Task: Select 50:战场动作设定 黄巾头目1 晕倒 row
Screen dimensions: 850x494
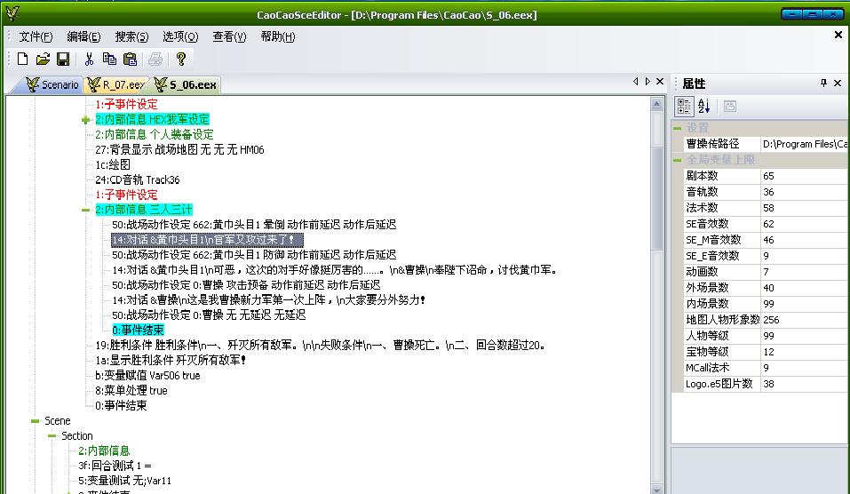Action: click(x=254, y=225)
